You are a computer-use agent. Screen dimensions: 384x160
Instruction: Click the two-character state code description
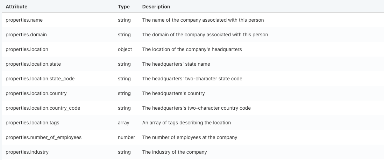(x=192, y=79)
